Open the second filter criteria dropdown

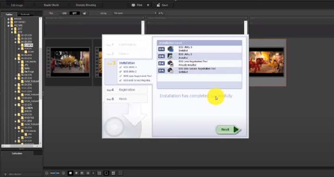coord(197,18)
